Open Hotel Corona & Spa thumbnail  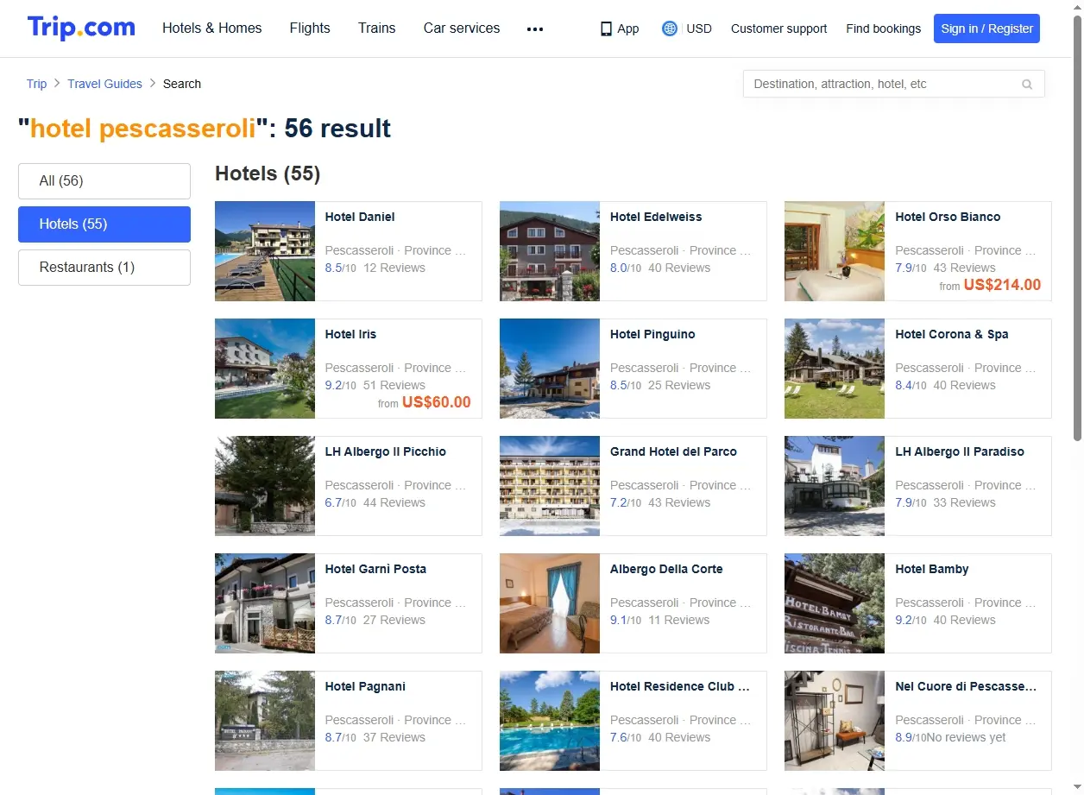pyautogui.click(x=835, y=369)
